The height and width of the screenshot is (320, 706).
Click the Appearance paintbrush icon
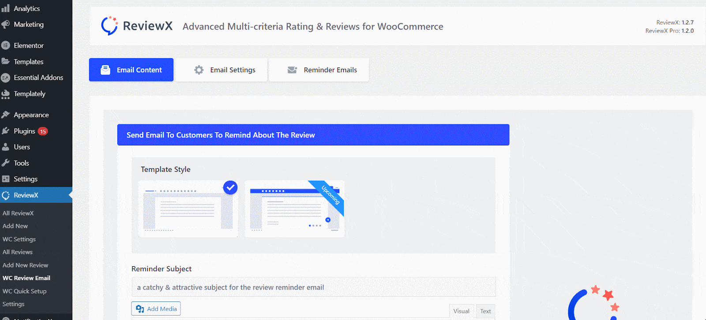[x=5, y=115]
